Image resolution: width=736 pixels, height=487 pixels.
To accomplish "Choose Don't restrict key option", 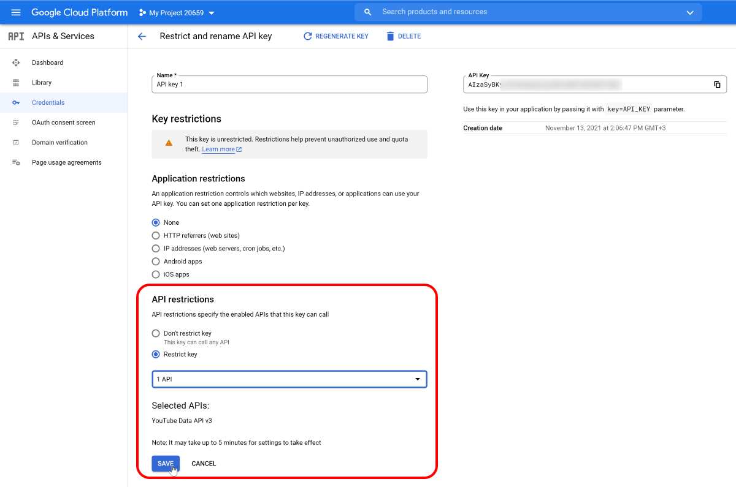I will click(156, 333).
